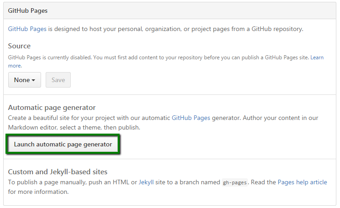Launch automatic page generator
Viewport: 340px width, 208px height.
(x=63, y=144)
